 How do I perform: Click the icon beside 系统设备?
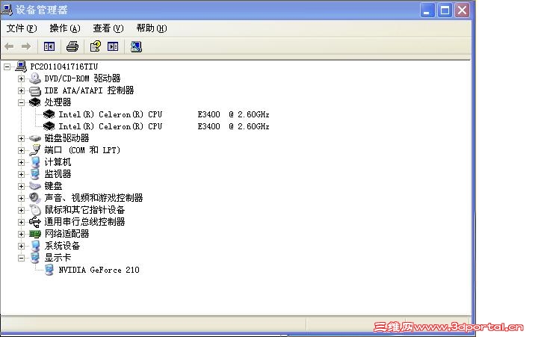(x=34, y=246)
